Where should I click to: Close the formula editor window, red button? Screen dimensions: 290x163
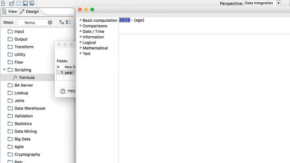(x=80, y=10)
